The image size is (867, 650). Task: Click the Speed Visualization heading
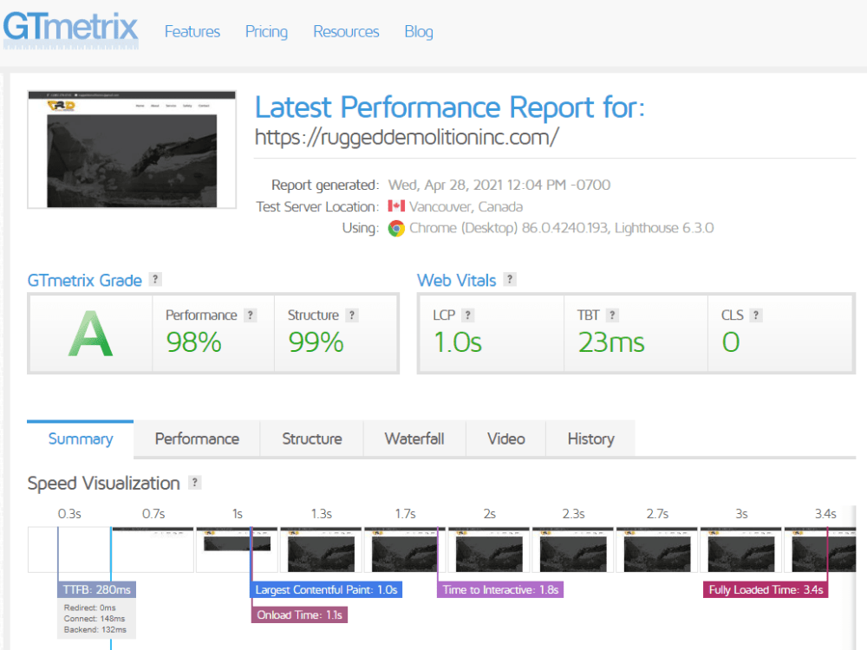coord(103,483)
